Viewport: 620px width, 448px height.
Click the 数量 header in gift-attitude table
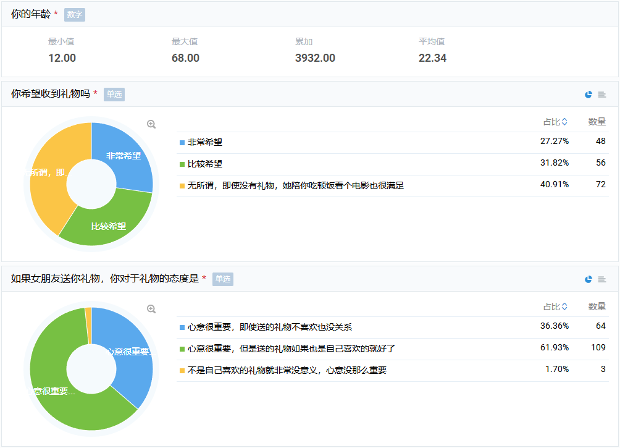pyautogui.click(x=597, y=306)
